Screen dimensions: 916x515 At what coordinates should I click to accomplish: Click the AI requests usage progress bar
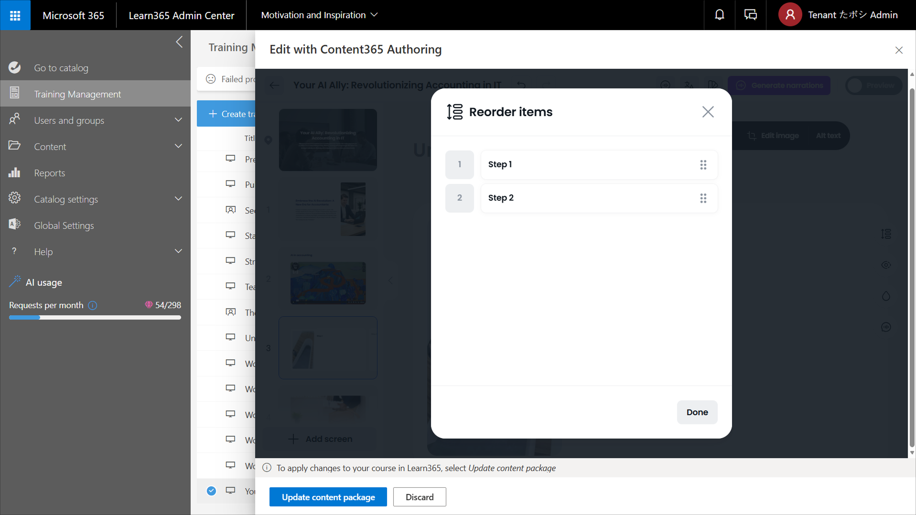tap(95, 317)
